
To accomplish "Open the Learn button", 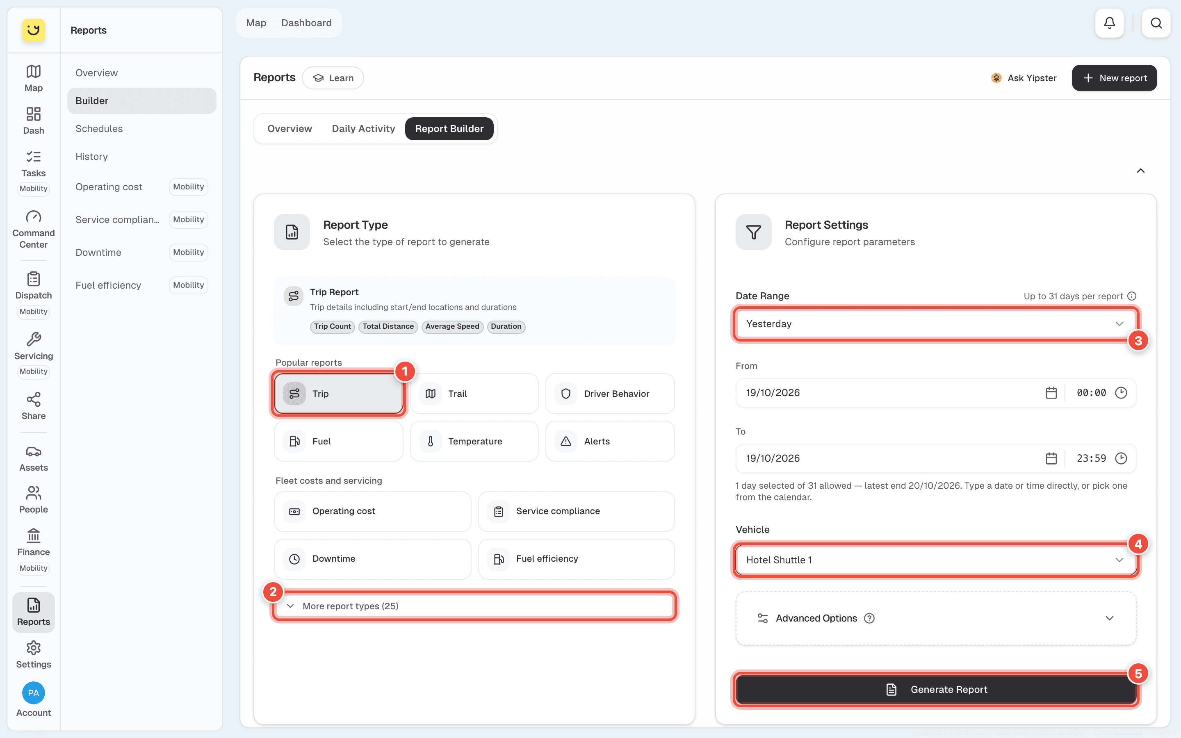I will pos(333,78).
